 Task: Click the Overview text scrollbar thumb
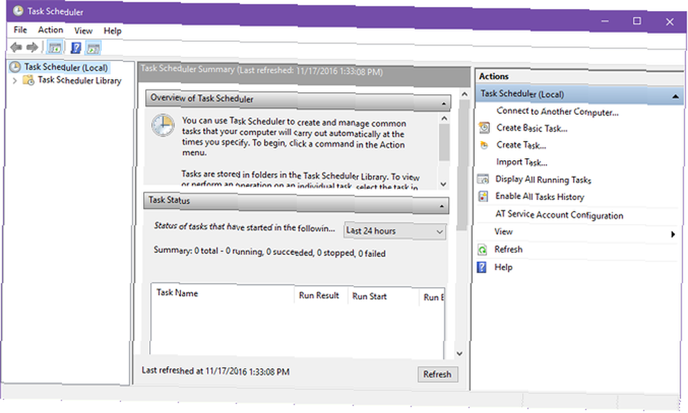[x=444, y=142]
